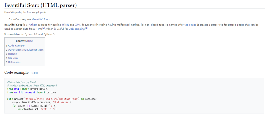Open the HTML link in the first sentence
This screenshot has height=117, width=265.
66,25
